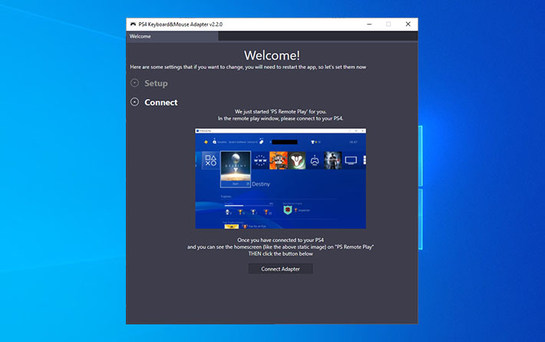Click the disabled maximize button in title bar

[388, 24]
